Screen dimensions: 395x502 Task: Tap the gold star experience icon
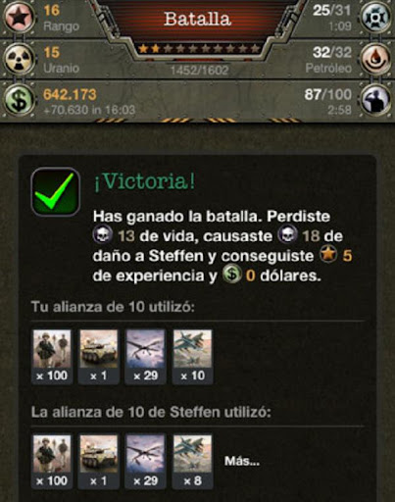click(x=328, y=255)
